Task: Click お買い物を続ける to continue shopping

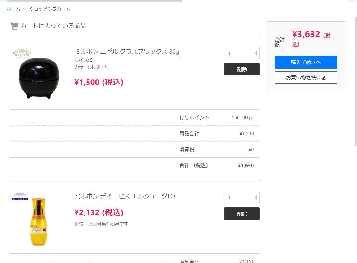Action: tap(306, 77)
